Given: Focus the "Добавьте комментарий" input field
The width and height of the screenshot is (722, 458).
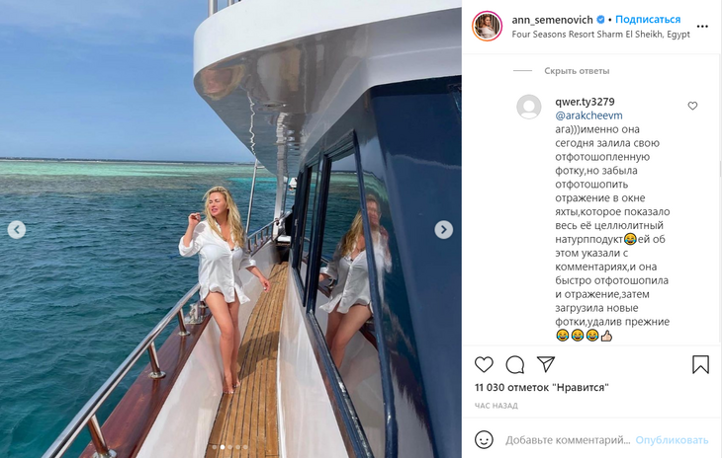Looking at the screenshot, I should coord(567,439).
